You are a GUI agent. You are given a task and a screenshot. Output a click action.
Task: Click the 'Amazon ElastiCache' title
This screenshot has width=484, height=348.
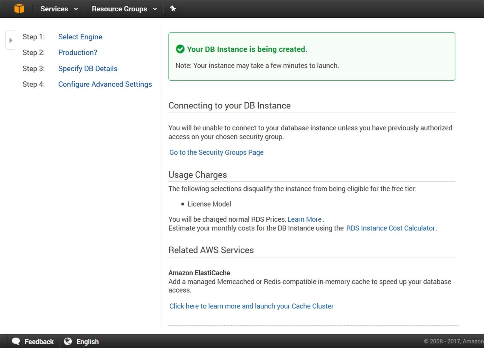point(199,273)
